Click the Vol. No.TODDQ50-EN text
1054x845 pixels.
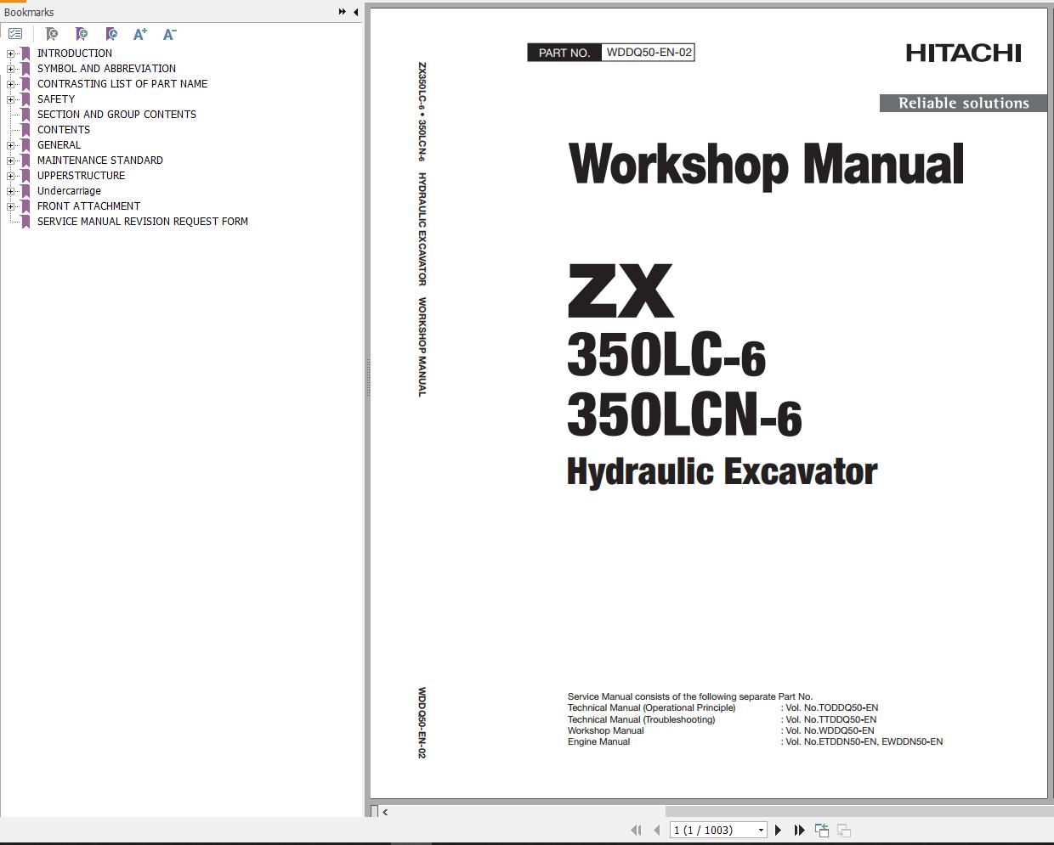click(831, 707)
